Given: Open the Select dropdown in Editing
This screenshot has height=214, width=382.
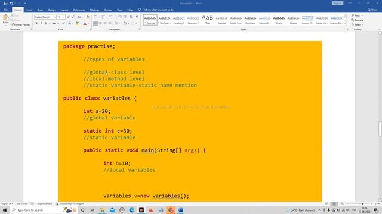Looking at the screenshot, I should 357,25.
